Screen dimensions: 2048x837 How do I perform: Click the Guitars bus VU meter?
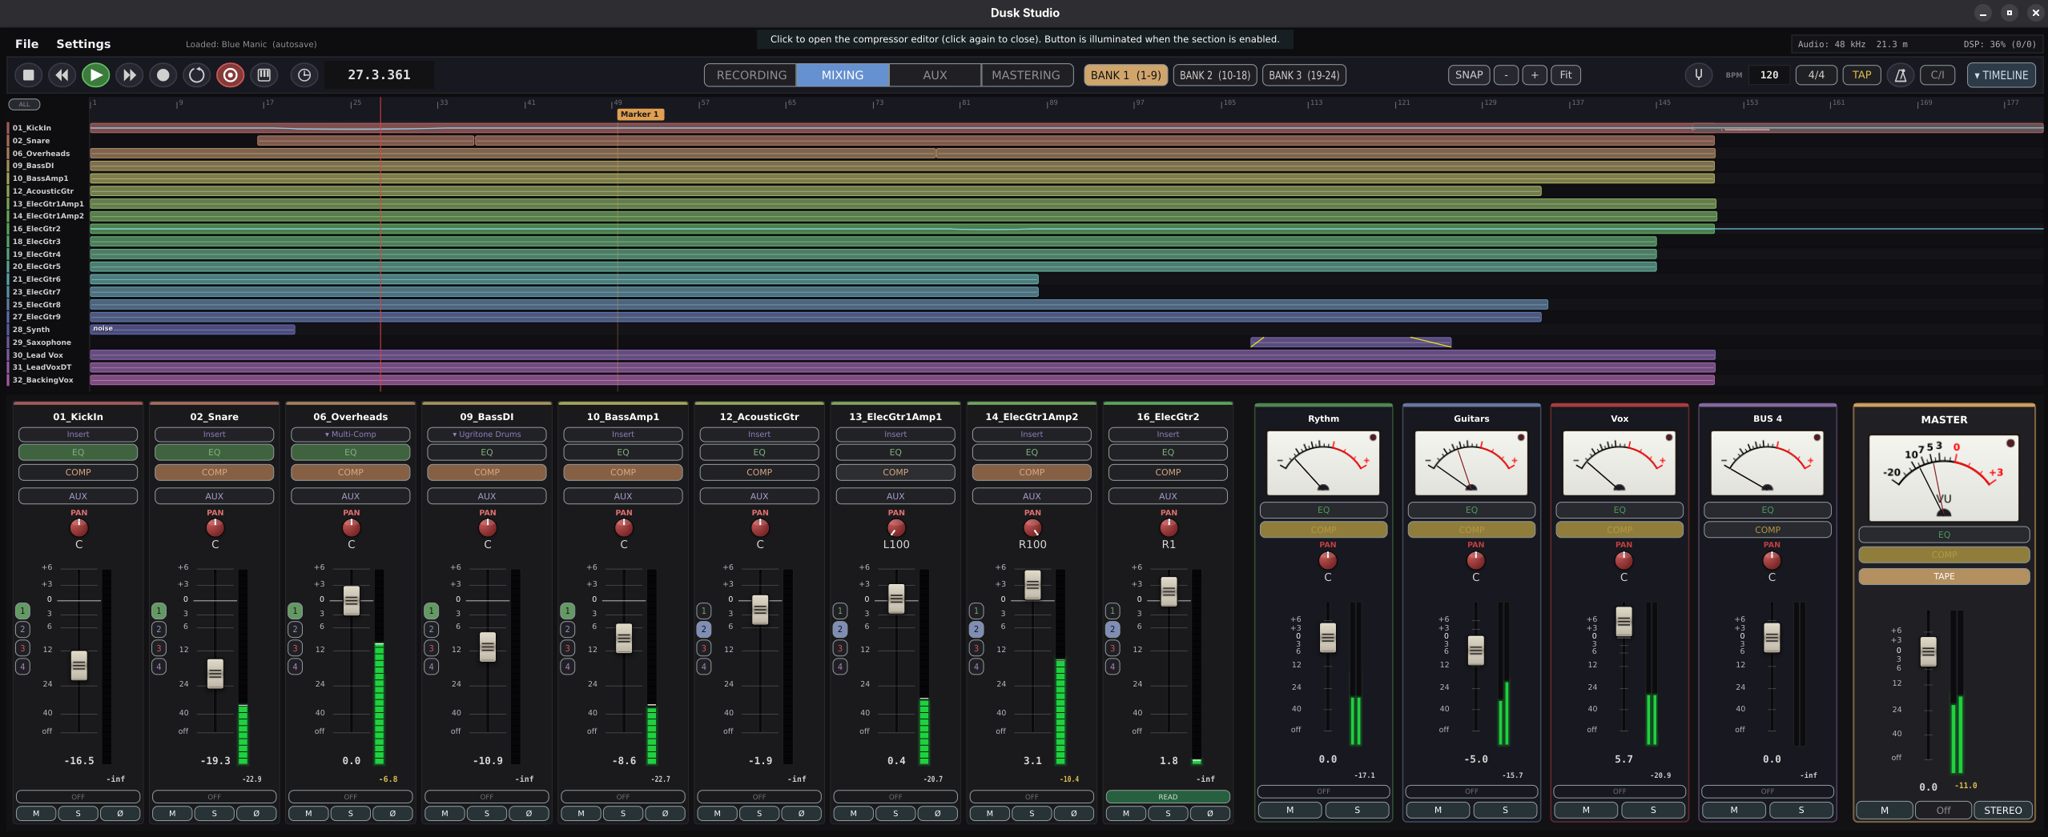[x=1471, y=463]
